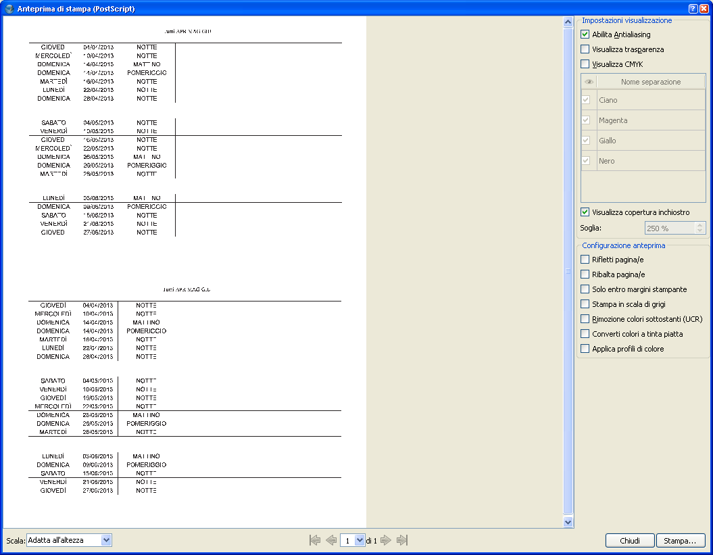Click the preview scrollbar down arrow
This screenshot has width=713, height=555.
[568, 522]
